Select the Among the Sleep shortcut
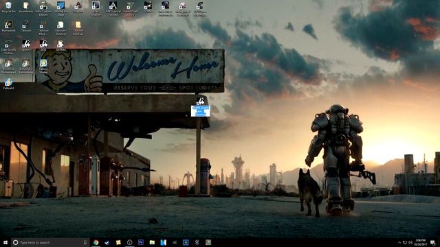The image size is (440, 247). click(60, 8)
